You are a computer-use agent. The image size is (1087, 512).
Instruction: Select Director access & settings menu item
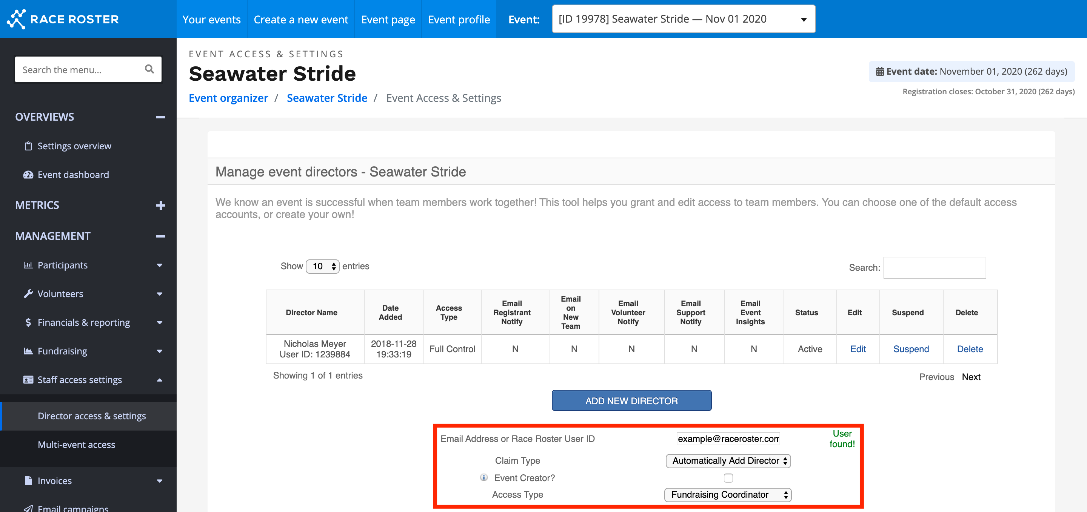point(88,416)
